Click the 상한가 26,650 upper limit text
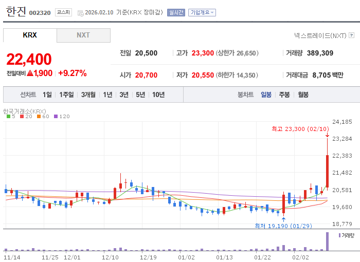The height and width of the screenshot is (262, 360). click(x=237, y=53)
